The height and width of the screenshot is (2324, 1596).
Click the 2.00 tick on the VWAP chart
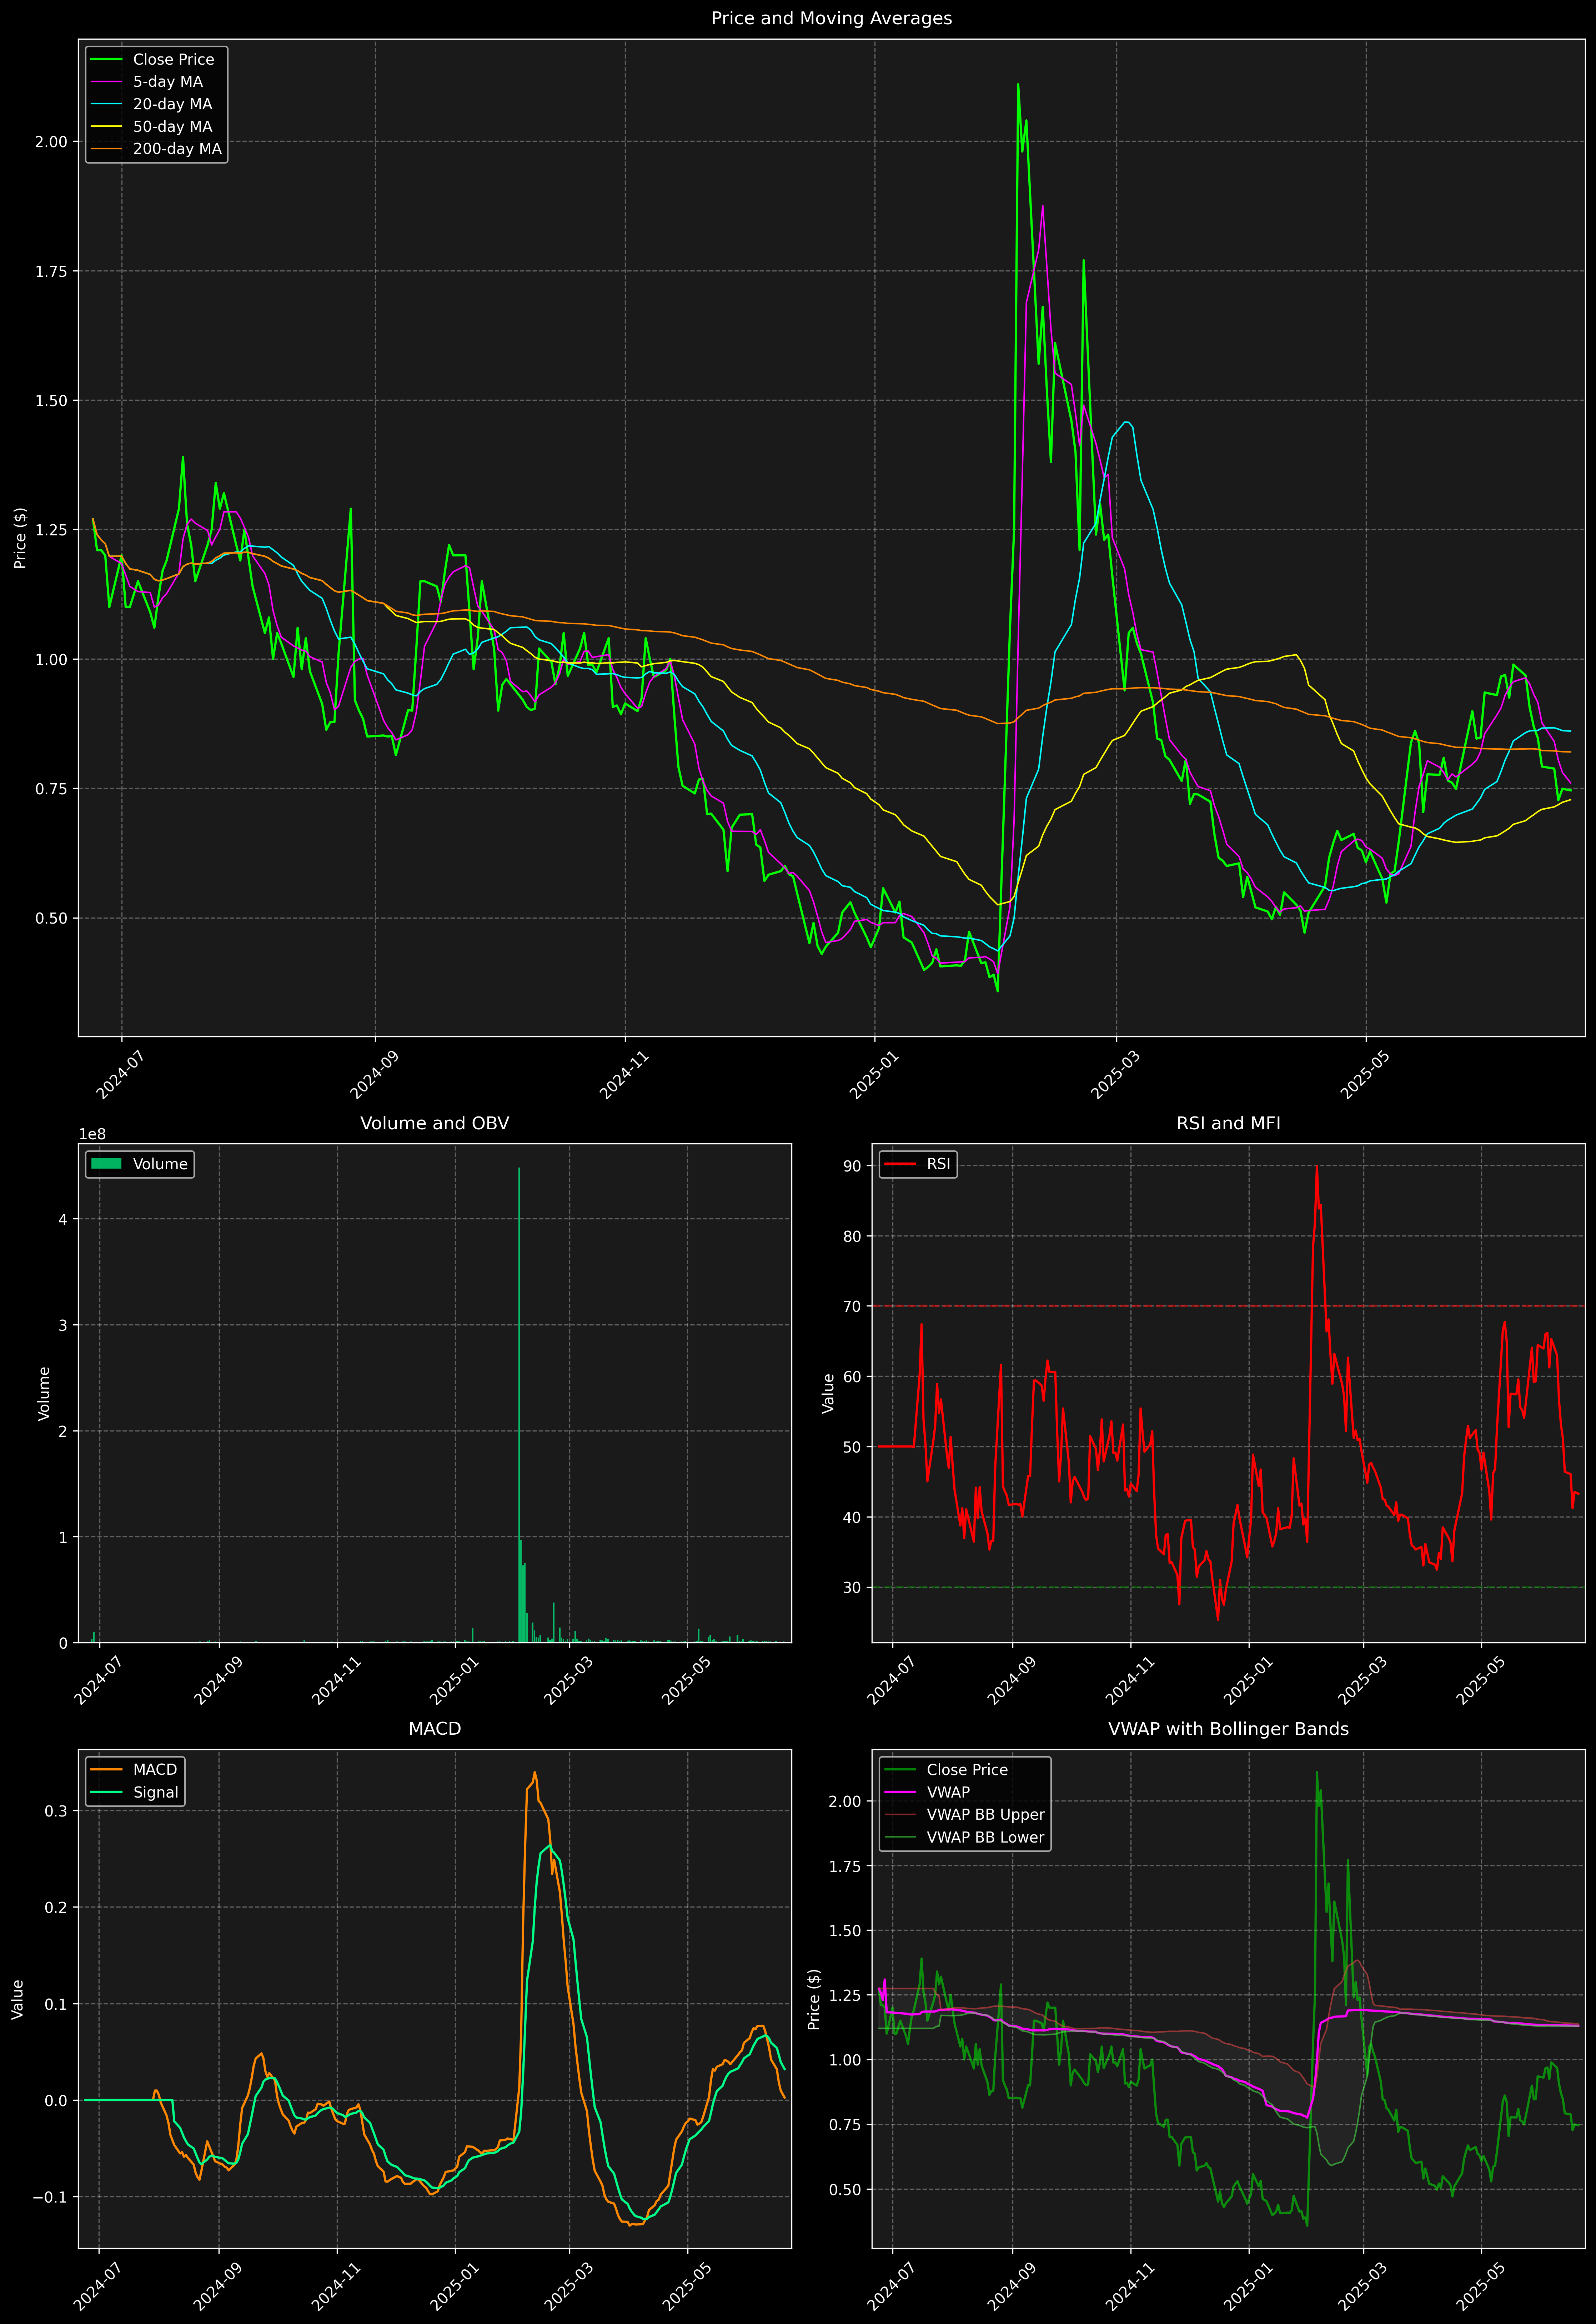click(845, 1802)
